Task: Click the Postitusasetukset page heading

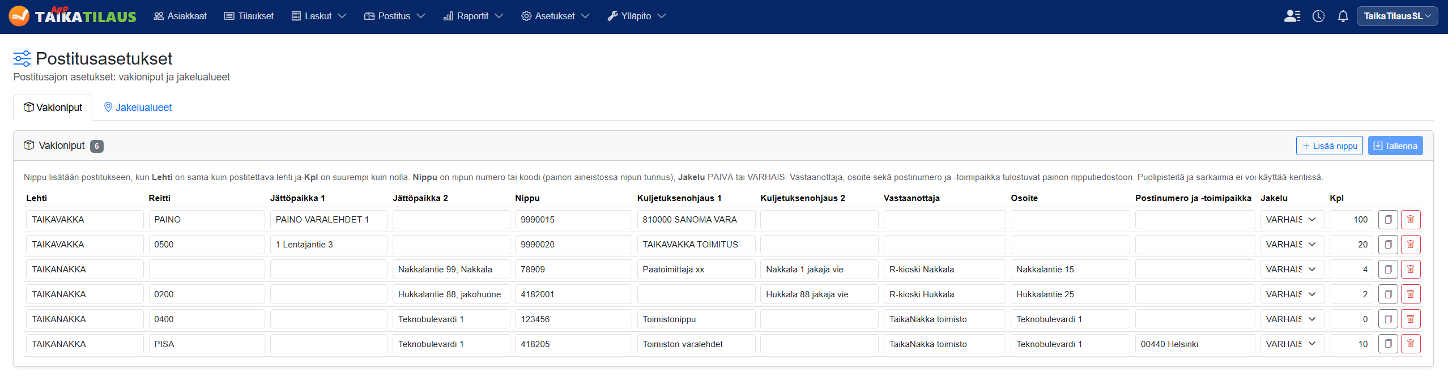Action: 104,58
